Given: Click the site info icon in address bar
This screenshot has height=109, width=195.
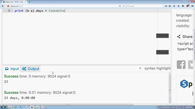Looking at the screenshot, I should point(6,6).
